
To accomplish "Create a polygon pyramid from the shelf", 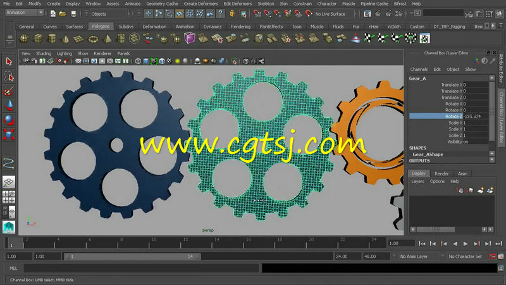I will [108, 39].
